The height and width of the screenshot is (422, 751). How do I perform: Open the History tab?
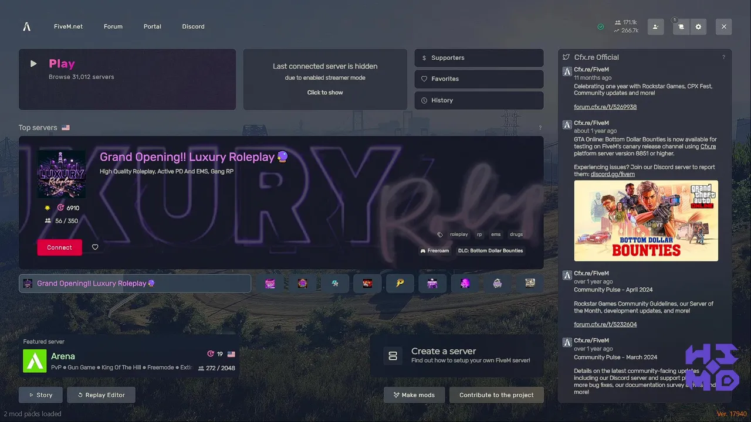479,100
